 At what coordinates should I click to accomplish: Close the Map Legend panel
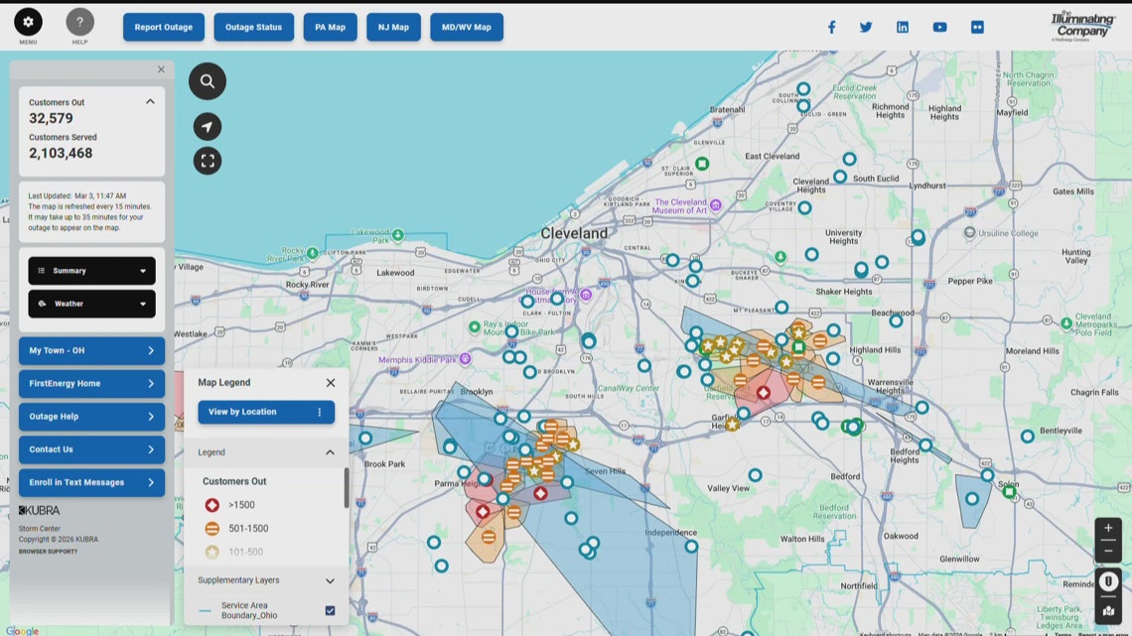tap(331, 383)
